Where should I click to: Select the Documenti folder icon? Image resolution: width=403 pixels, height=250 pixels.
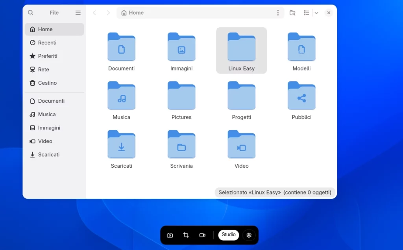coord(121,47)
